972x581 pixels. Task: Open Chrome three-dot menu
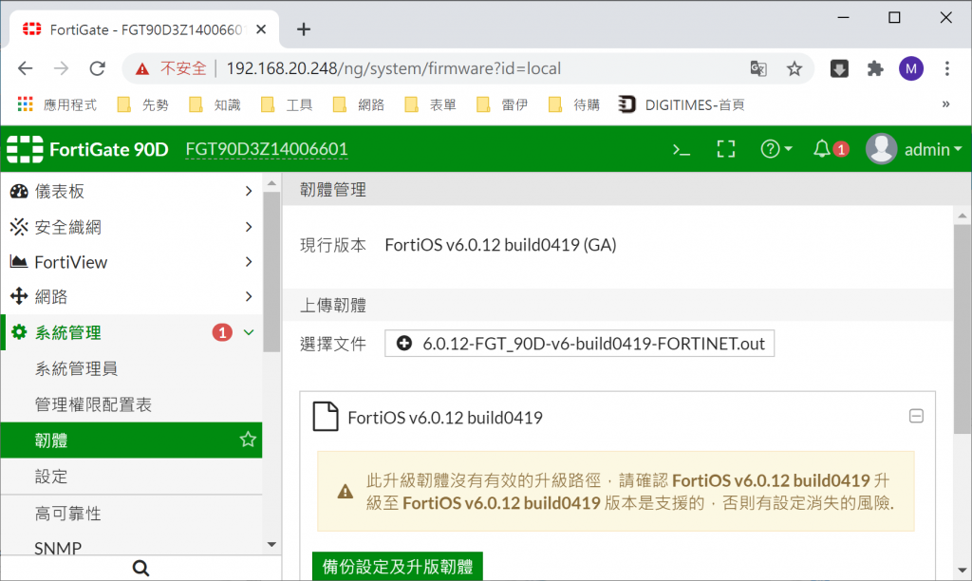(947, 68)
